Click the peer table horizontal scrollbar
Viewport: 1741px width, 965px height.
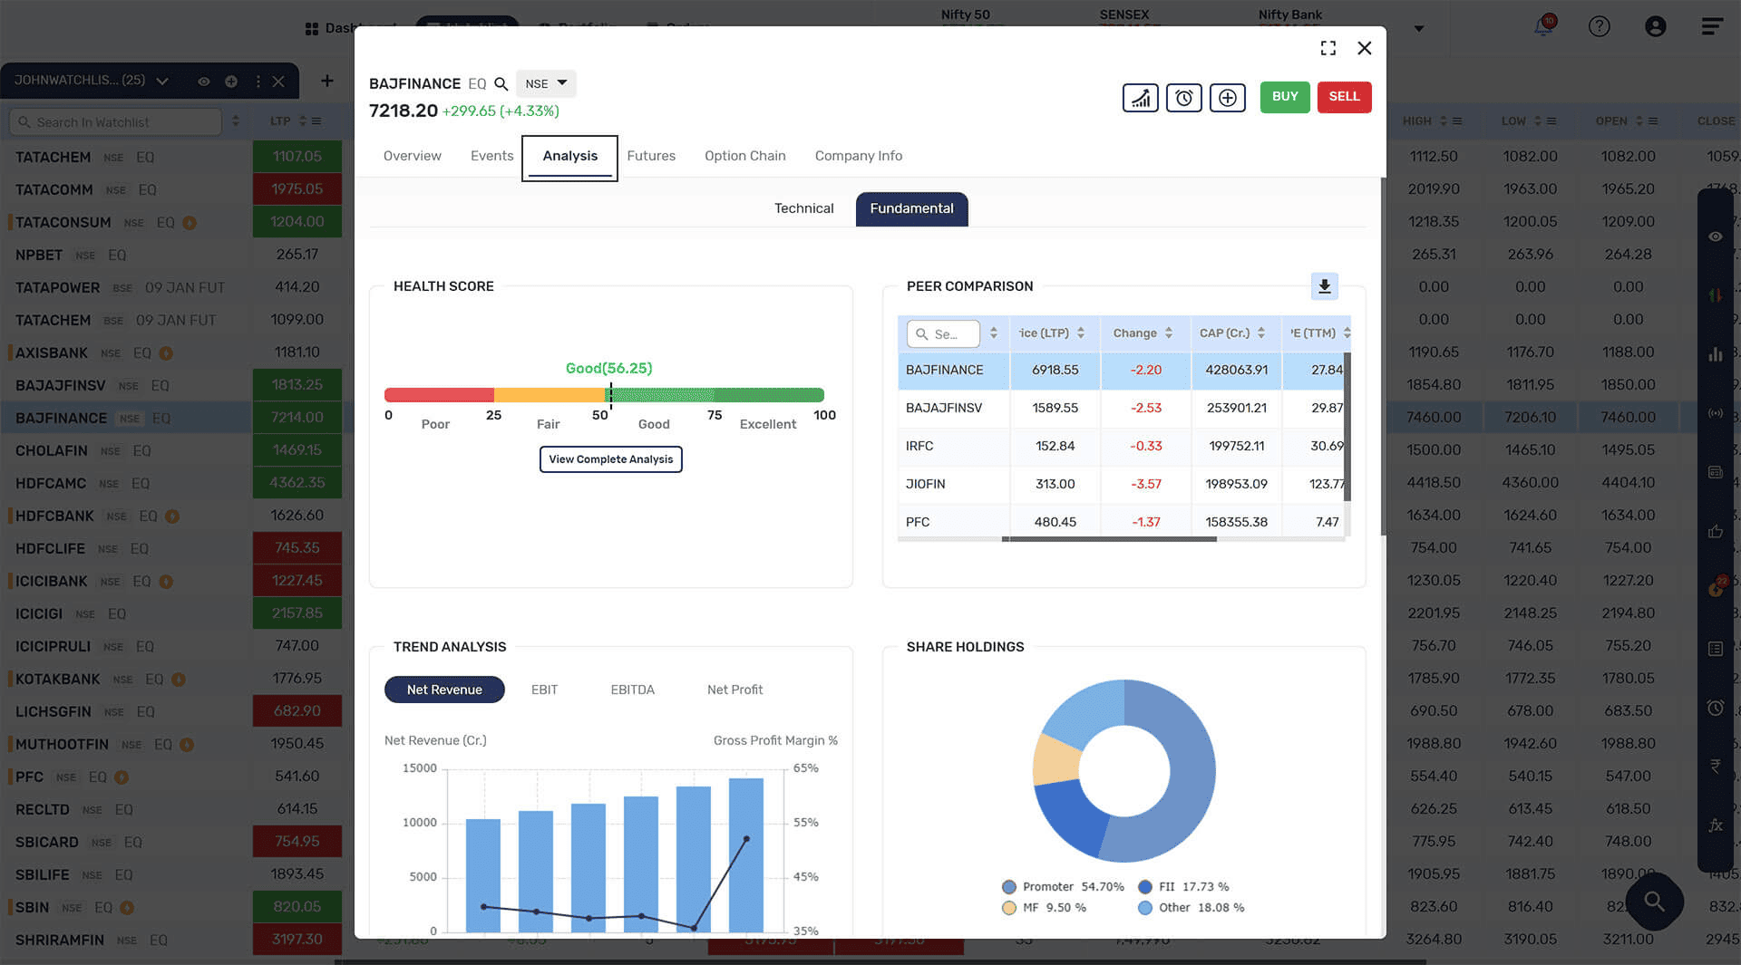pos(1109,539)
